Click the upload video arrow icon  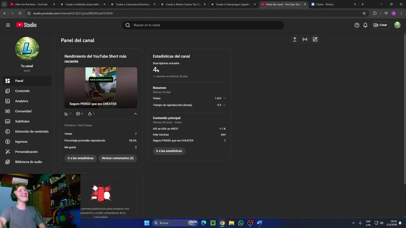coord(295,39)
